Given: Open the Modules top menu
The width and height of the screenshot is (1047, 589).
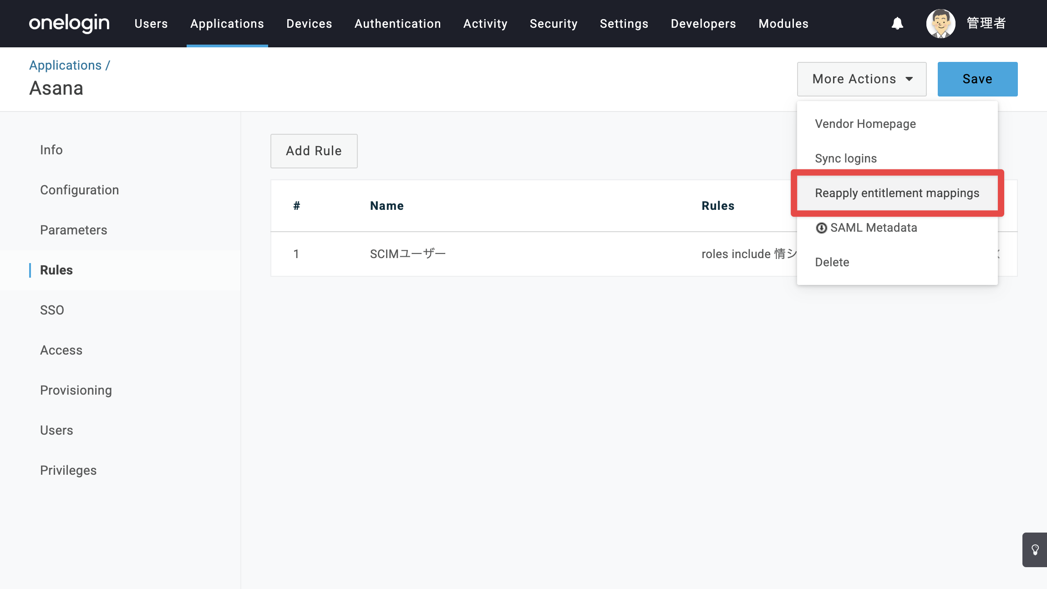Looking at the screenshot, I should (x=783, y=24).
